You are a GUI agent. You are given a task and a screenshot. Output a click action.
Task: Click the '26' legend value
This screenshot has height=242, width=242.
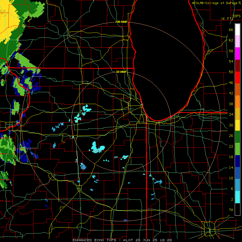click(231, 136)
